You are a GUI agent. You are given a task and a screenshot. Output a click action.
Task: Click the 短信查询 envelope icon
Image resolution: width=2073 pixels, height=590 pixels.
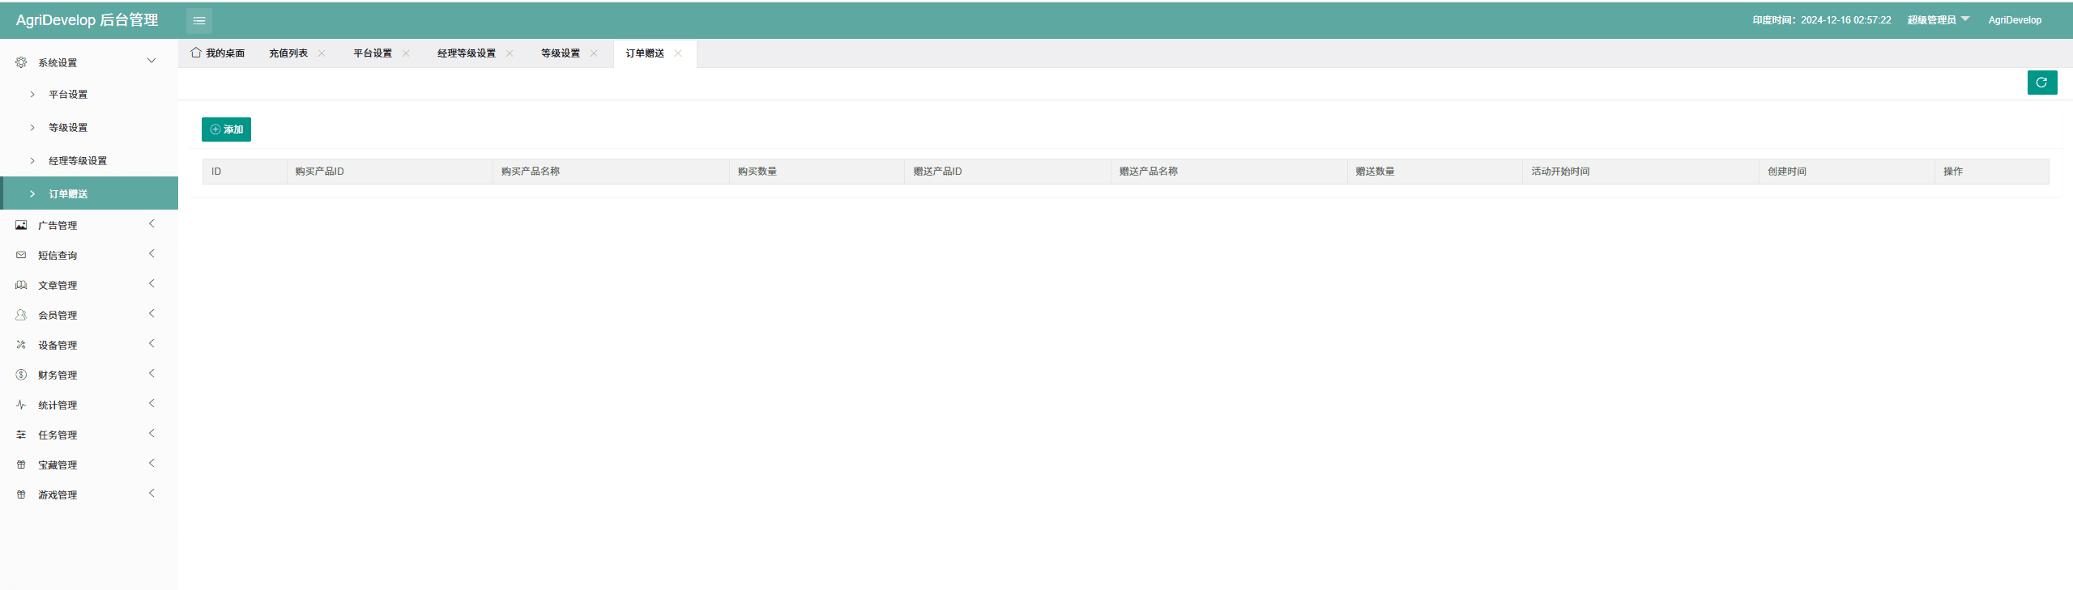click(21, 255)
